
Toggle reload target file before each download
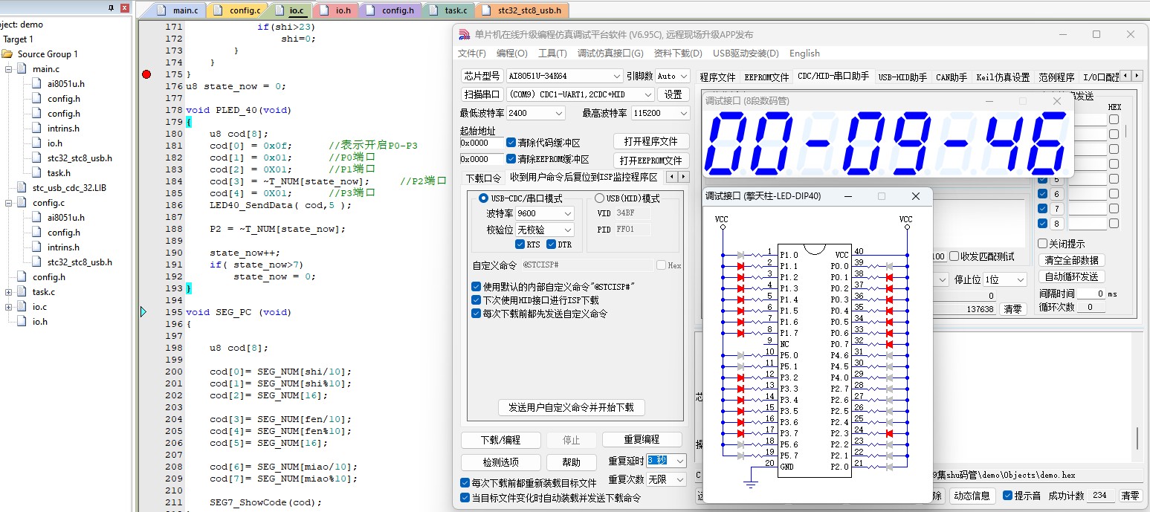click(465, 483)
